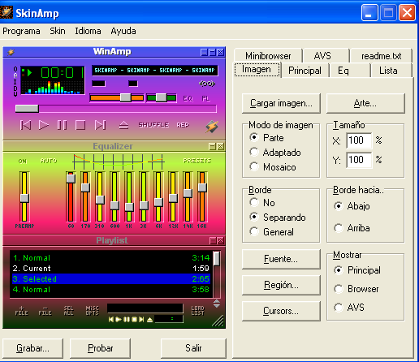Click the Cursors... button
Viewport: 419px width, 362px height.
click(281, 311)
